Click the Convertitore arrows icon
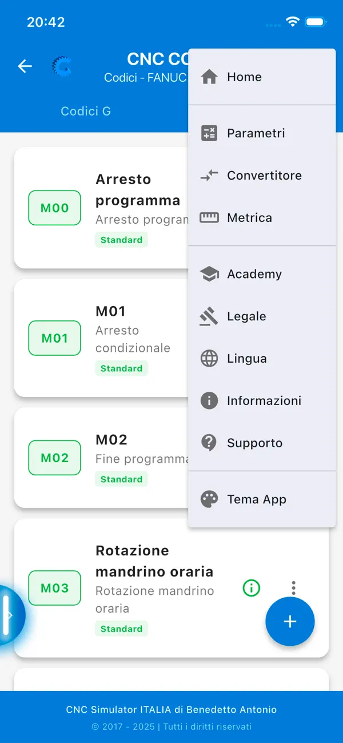This screenshot has width=343, height=743. (209, 175)
